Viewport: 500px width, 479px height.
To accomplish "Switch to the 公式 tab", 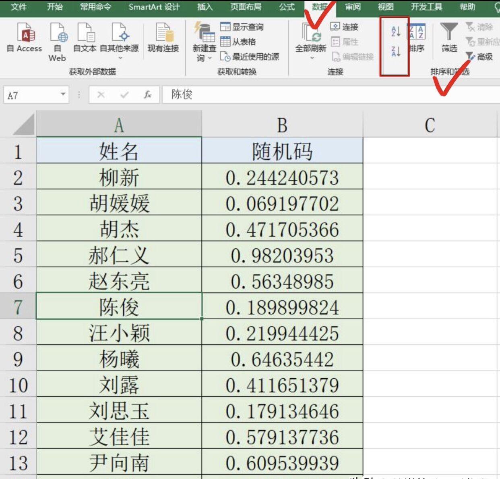I will click(287, 7).
